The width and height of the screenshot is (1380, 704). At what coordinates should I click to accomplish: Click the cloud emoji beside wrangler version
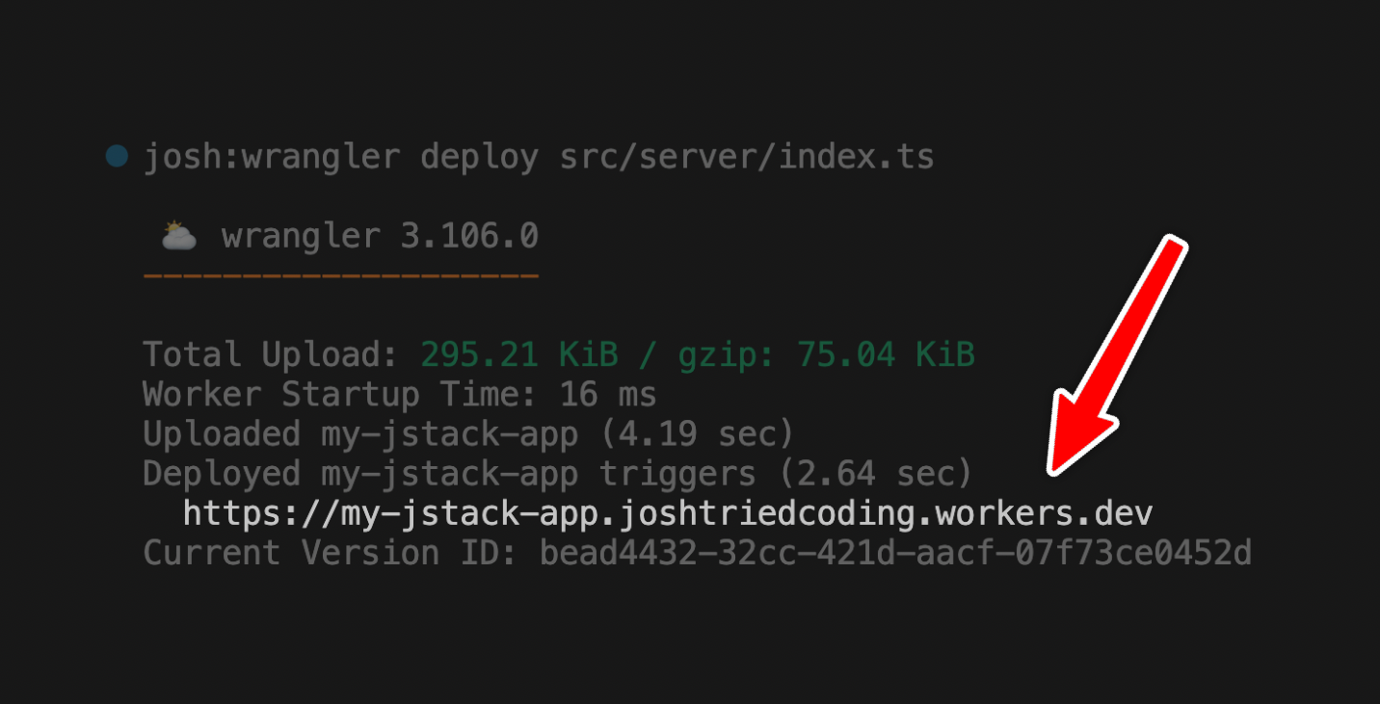pyautogui.click(x=179, y=235)
